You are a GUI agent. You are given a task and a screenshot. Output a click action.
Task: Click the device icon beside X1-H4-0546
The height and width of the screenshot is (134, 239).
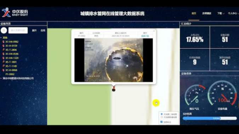(x=3, y=54)
